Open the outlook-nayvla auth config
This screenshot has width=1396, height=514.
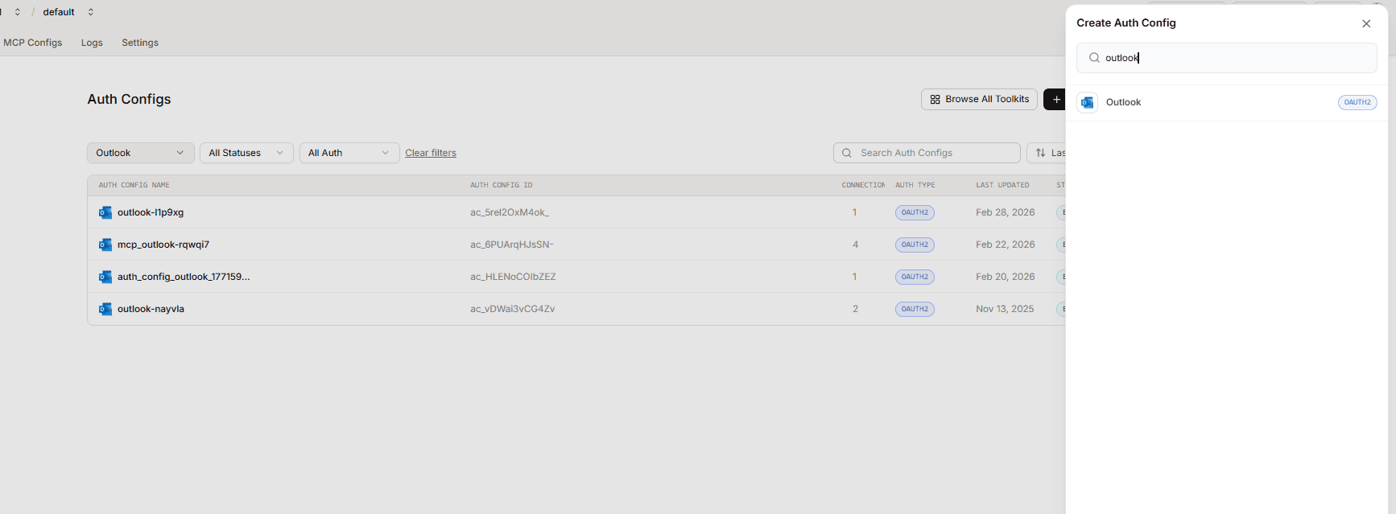click(151, 309)
